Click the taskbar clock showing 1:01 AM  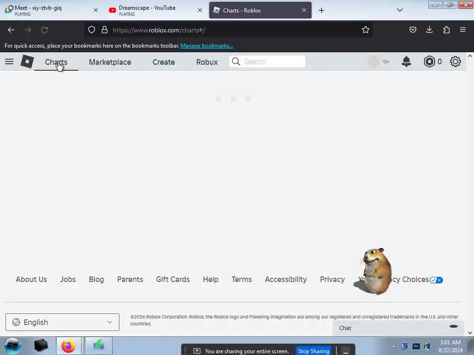point(450,346)
